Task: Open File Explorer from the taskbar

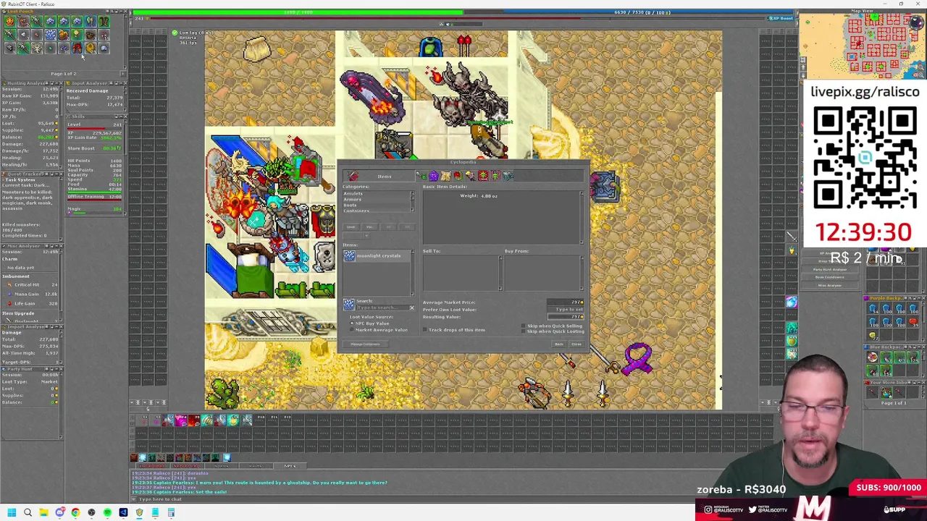Action: [43, 512]
